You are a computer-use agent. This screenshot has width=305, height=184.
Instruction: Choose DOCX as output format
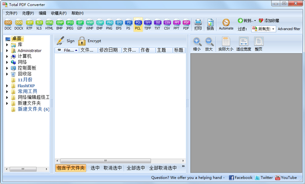click(x=19, y=25)
